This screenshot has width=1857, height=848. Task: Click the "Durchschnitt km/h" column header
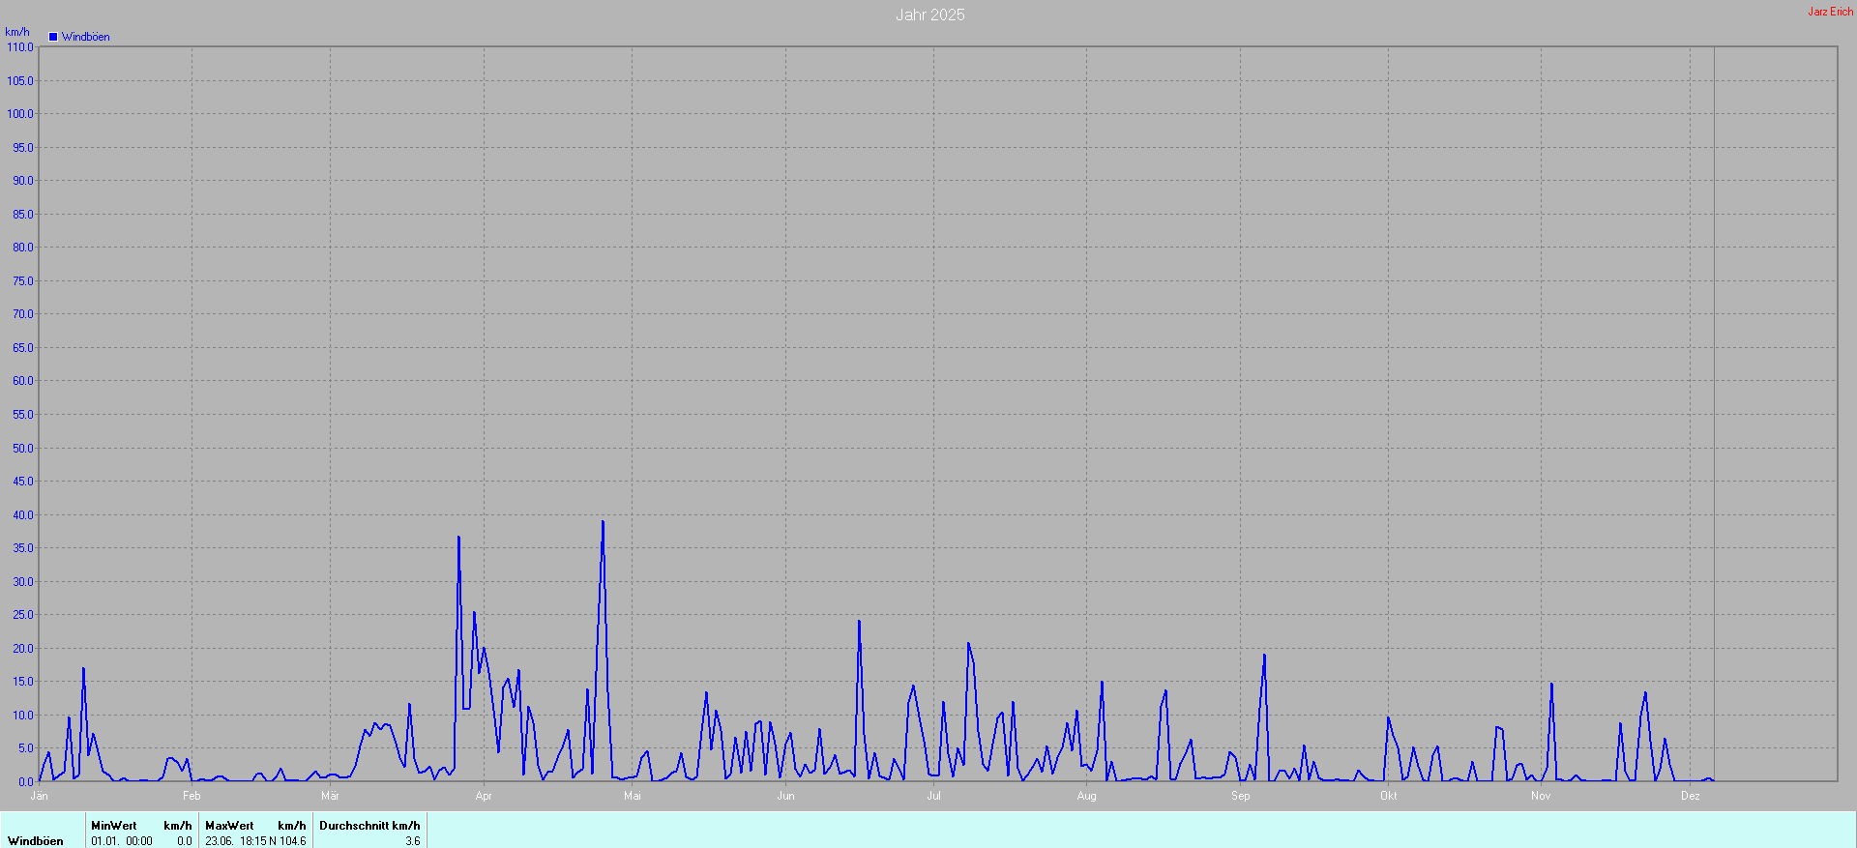[x=369, y=826]
